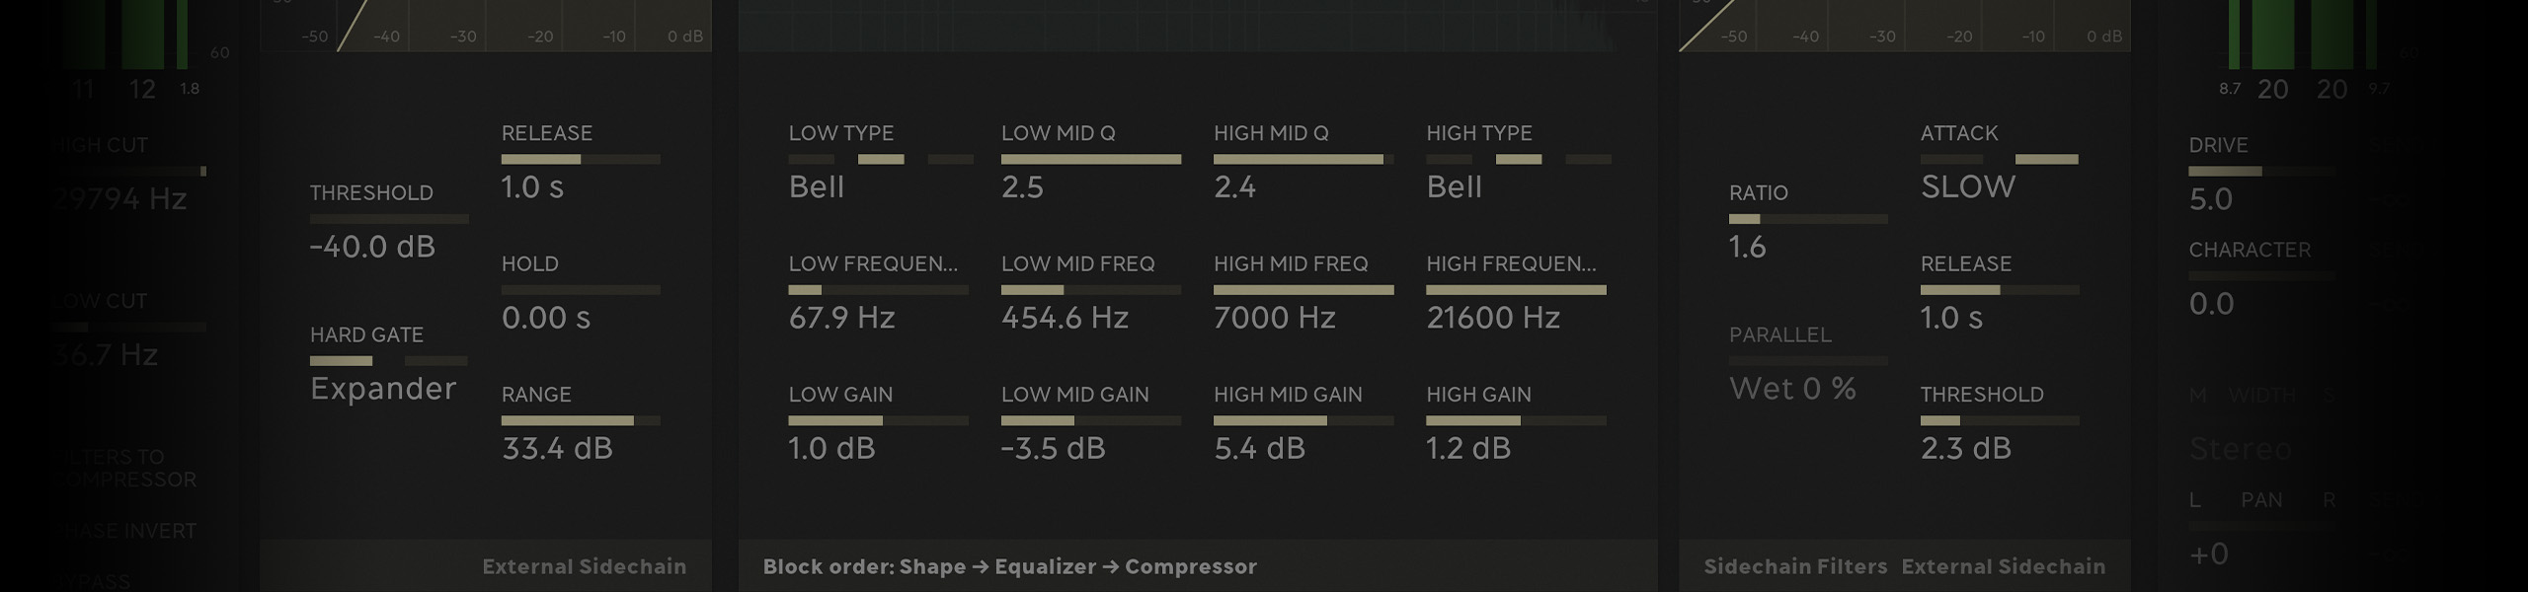The height and width of the screenshot is (592, 2528).
Task: Set the Attack SLOW selector
Action: 1999,160
